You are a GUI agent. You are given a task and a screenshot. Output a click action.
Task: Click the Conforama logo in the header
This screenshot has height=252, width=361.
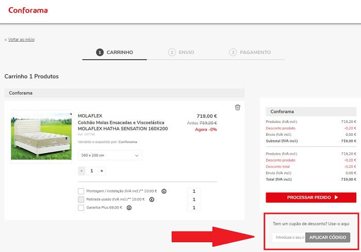[28, 10]
